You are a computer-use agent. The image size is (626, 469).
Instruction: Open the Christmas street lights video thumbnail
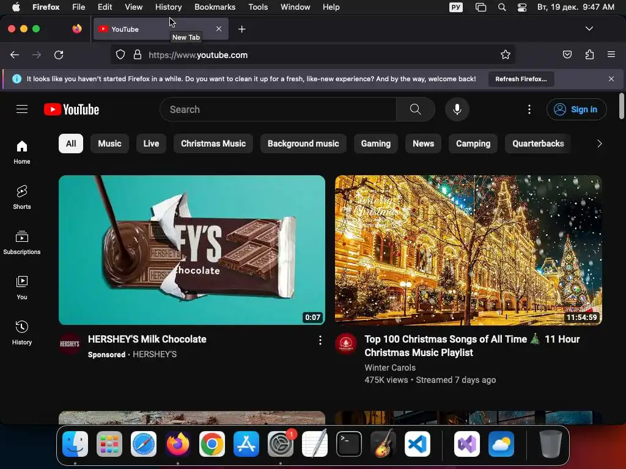click(468, 250)
